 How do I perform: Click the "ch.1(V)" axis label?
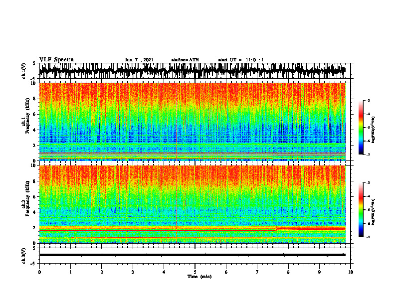point(24,71)
